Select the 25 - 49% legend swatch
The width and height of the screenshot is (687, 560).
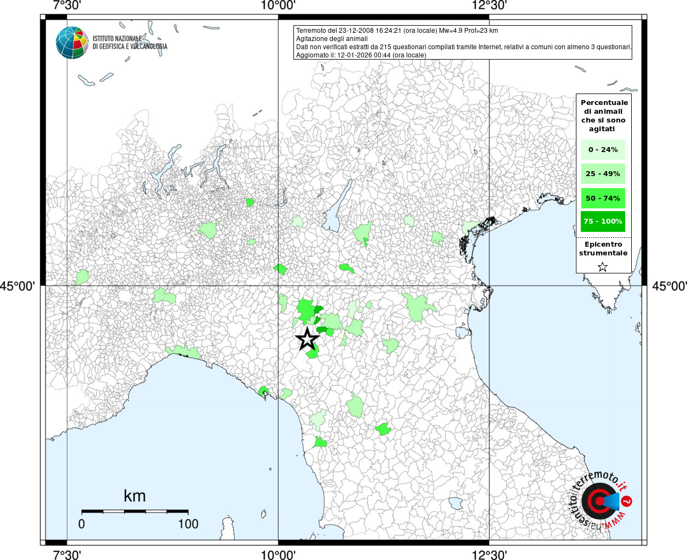(603, 174)
